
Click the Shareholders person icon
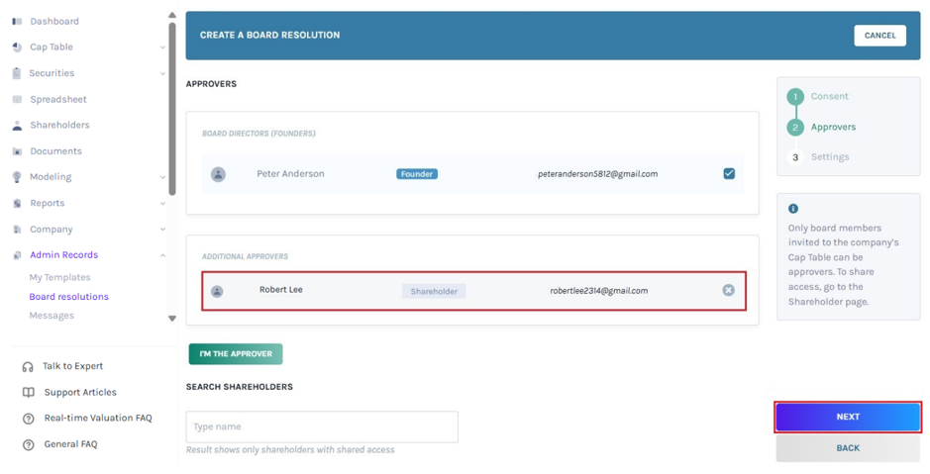(17, 126)
